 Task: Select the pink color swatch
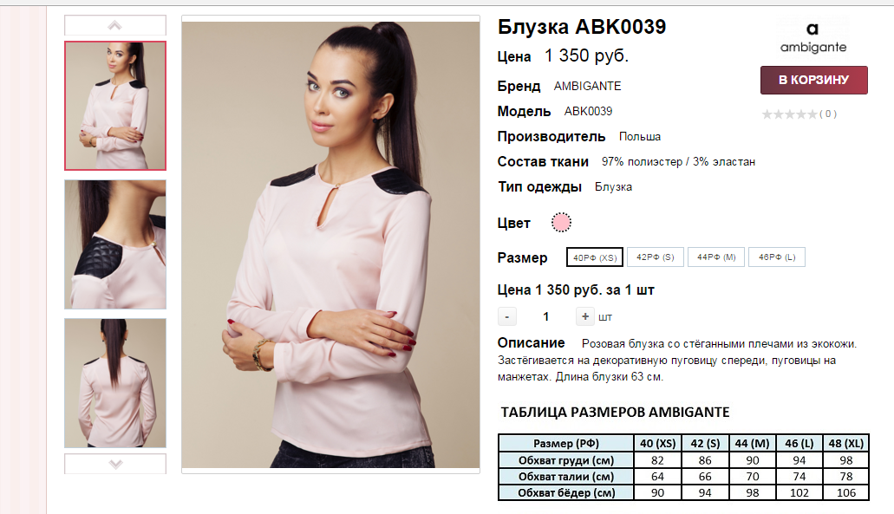coord(561,222)
